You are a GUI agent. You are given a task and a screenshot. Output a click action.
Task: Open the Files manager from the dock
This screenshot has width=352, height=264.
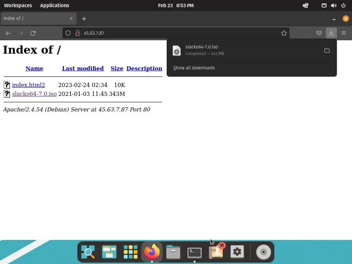pos(173,252)
